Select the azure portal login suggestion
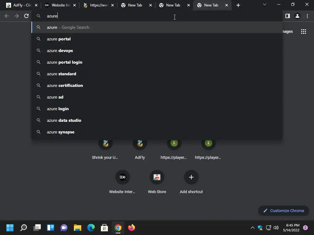 coord(157,62)
